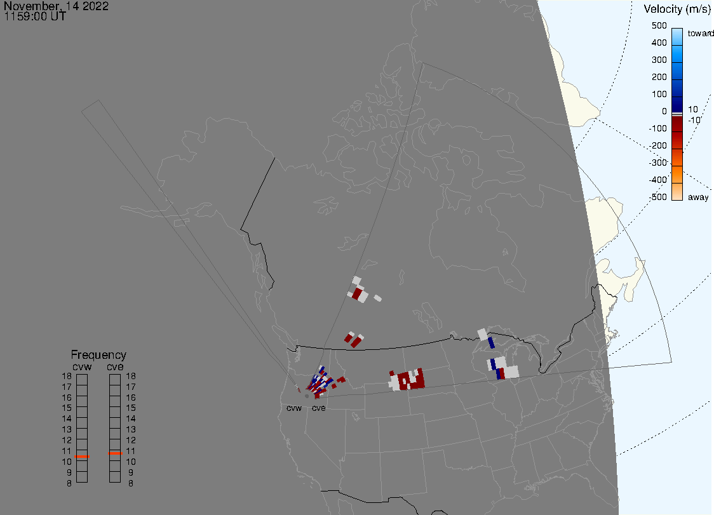
Task: Click the date text 'November, 14 2022'
Action: (57, 6)
